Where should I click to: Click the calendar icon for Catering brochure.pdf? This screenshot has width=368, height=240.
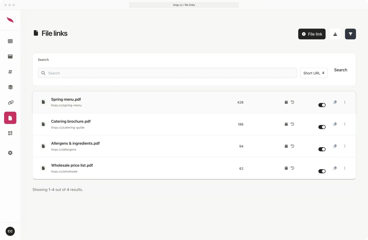(x=286, y=124)
